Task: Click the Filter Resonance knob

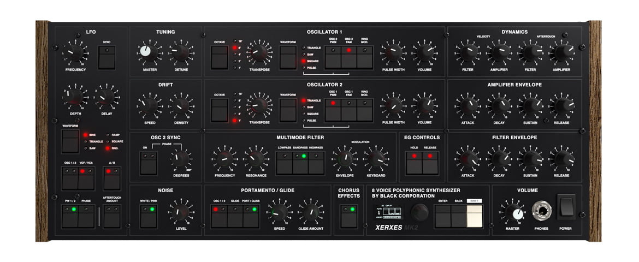Action: coord(256,158)
